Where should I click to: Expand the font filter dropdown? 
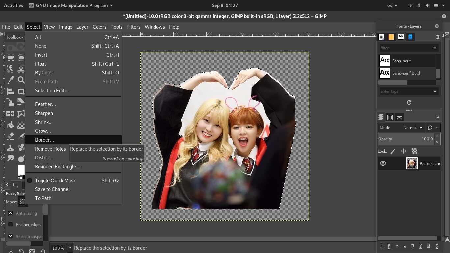point(435,48)
